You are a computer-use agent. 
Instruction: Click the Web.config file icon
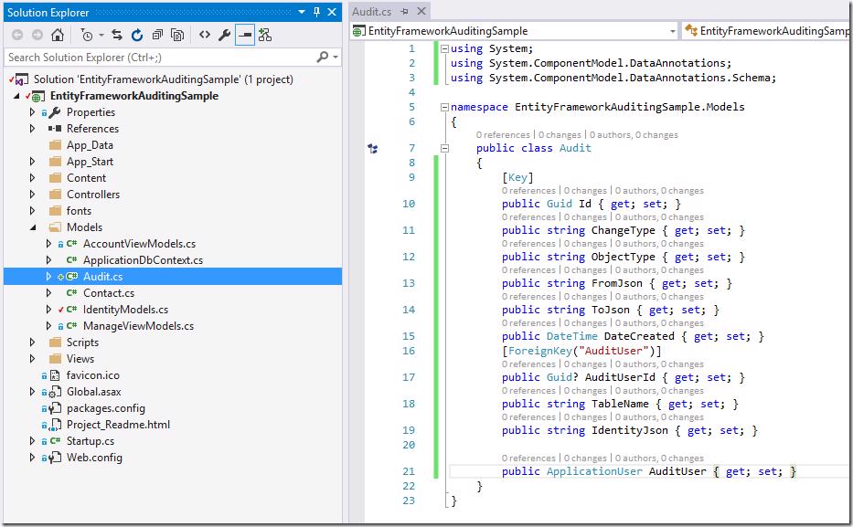55,458
